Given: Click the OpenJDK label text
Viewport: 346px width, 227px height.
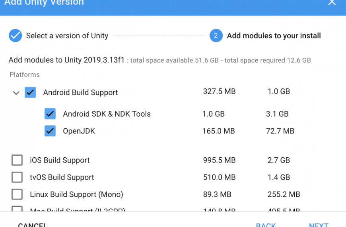Looking at the screenshot, I should tap(79, 131).
